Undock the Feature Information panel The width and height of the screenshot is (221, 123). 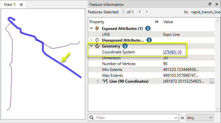210,4
